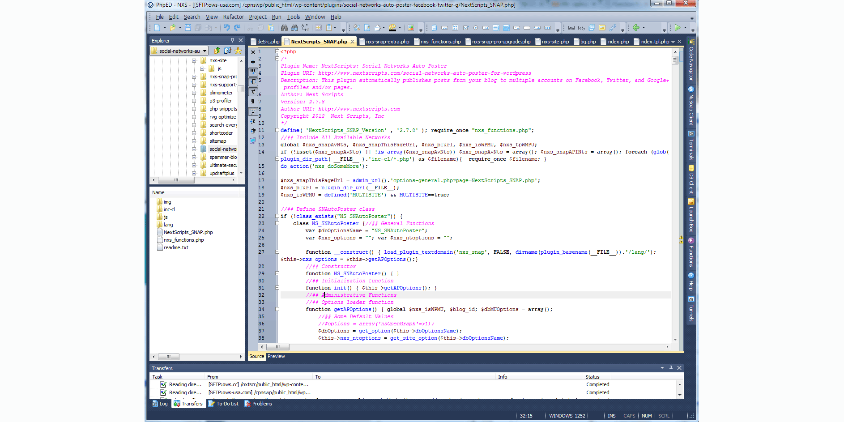Image resolution: width=844 pixels, height=422 pixels.
Task: Open the Code Navigator side panel
Action: click(x=691, y=60)
